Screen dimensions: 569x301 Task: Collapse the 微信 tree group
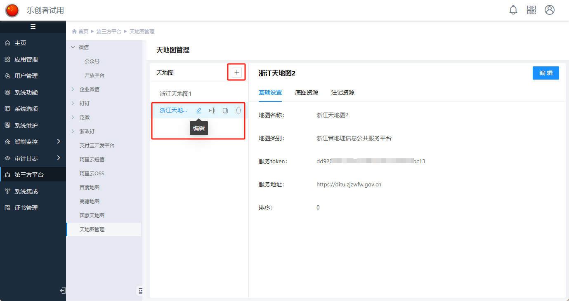(73, 47)
